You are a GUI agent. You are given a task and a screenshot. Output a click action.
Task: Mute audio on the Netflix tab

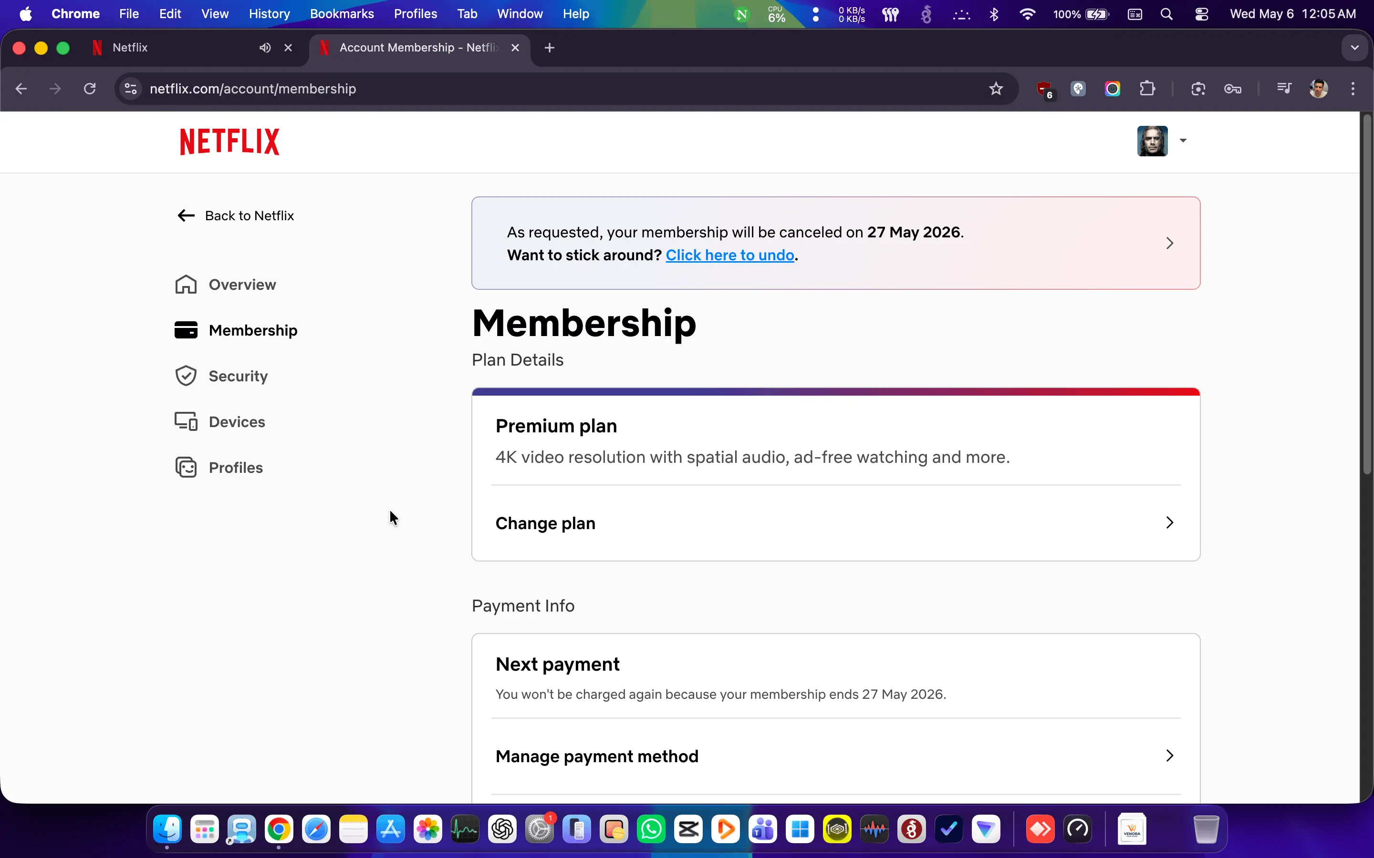[265, 48]
